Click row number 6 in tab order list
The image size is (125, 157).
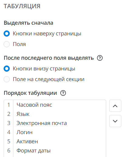coord(9,151)
